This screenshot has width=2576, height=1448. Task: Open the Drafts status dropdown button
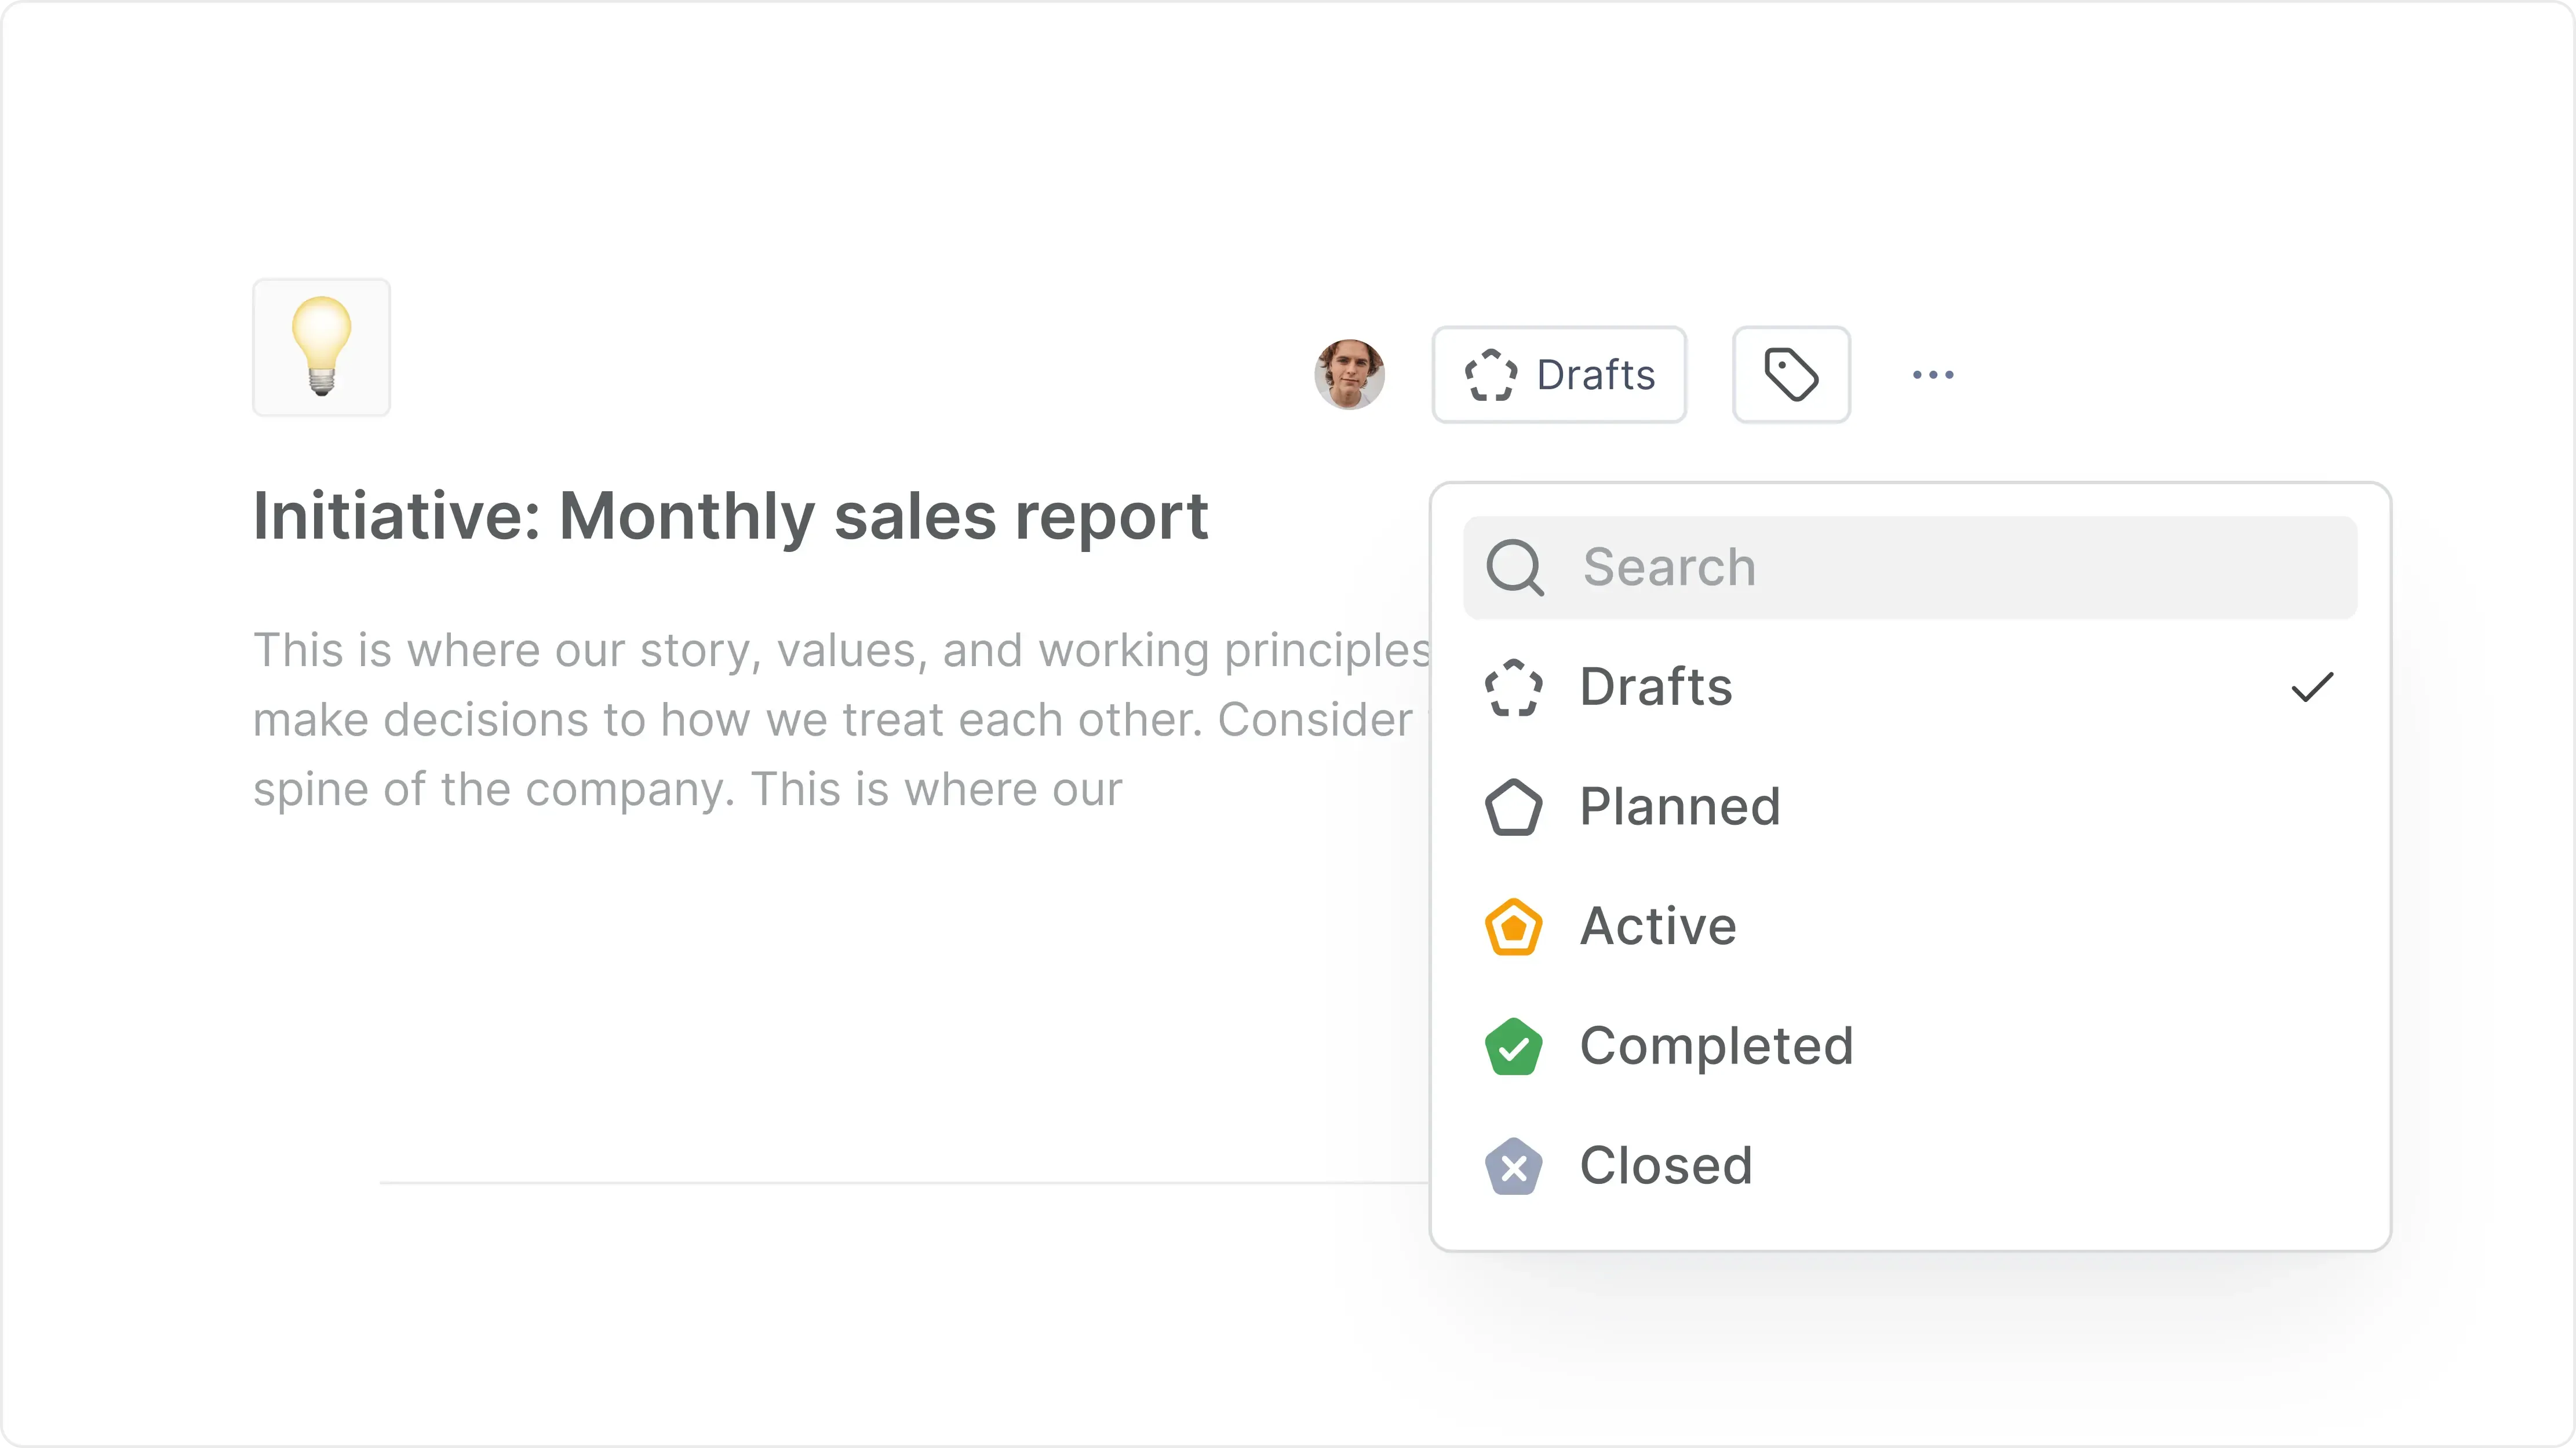pyautogui.click(x=1559, y=375)
